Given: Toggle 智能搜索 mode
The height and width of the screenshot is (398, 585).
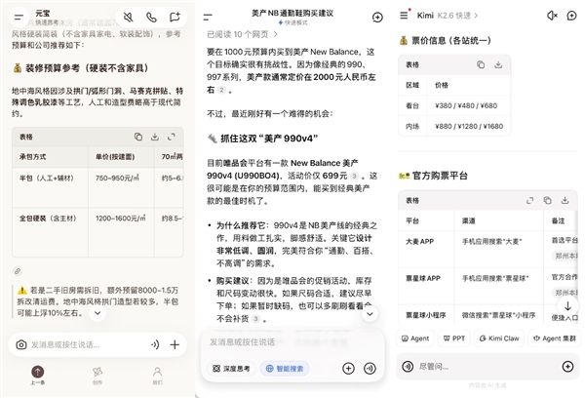Looking at the screenshot, I should [x=285, y=369].
